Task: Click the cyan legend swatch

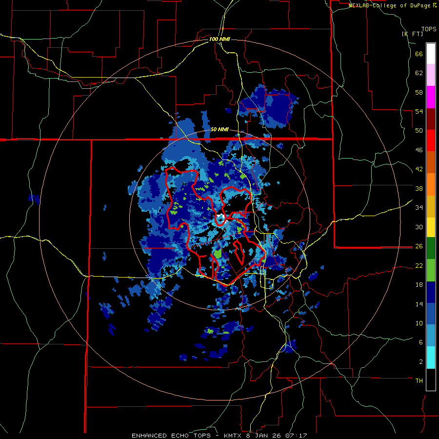Action: 431,358
